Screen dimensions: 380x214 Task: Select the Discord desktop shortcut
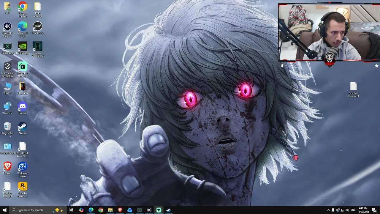coord(22,108)
